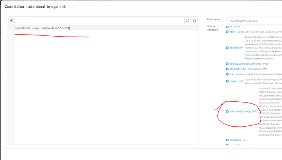The width and height of the screenshot is (282, 160).
Task: Select the description variable label
Action: (236, 48)
